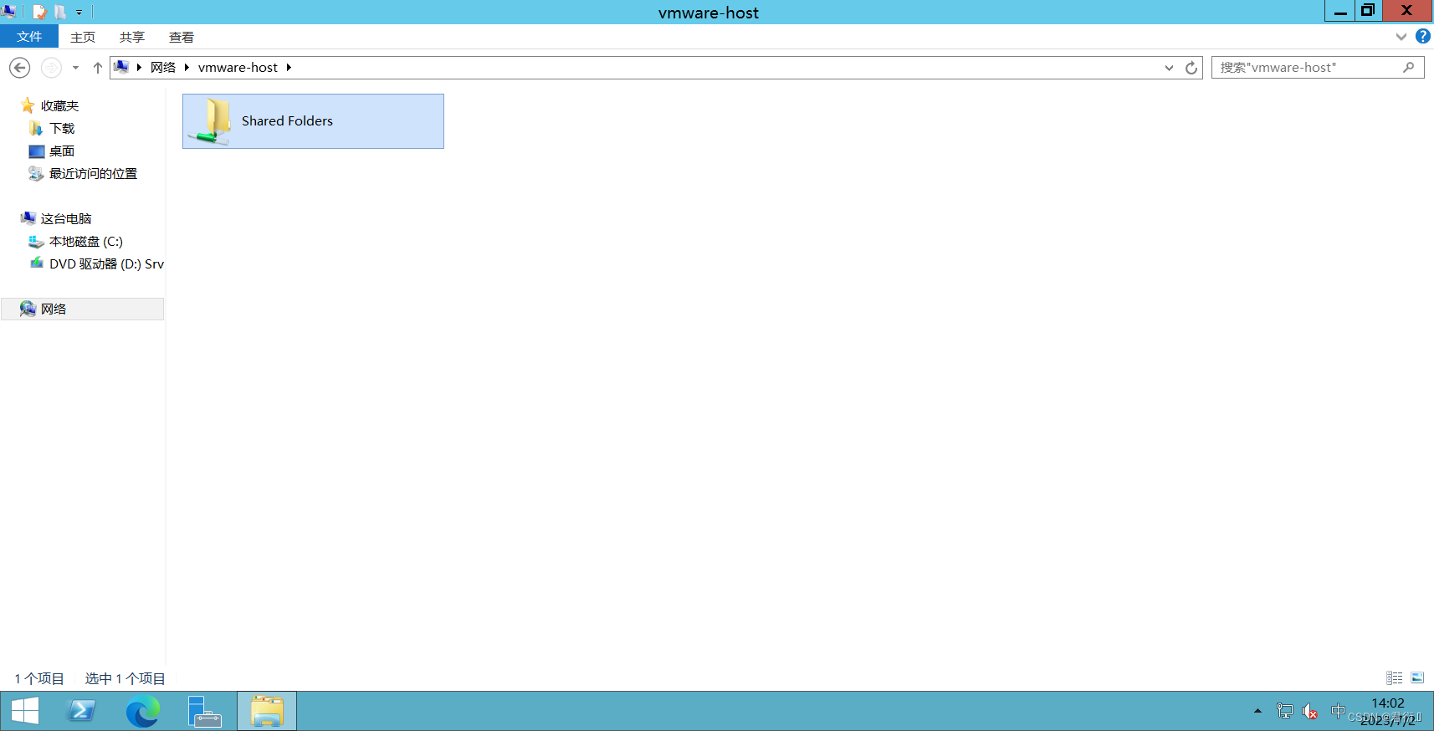Open the address bar history dropdown

(x=1169, y=68)
